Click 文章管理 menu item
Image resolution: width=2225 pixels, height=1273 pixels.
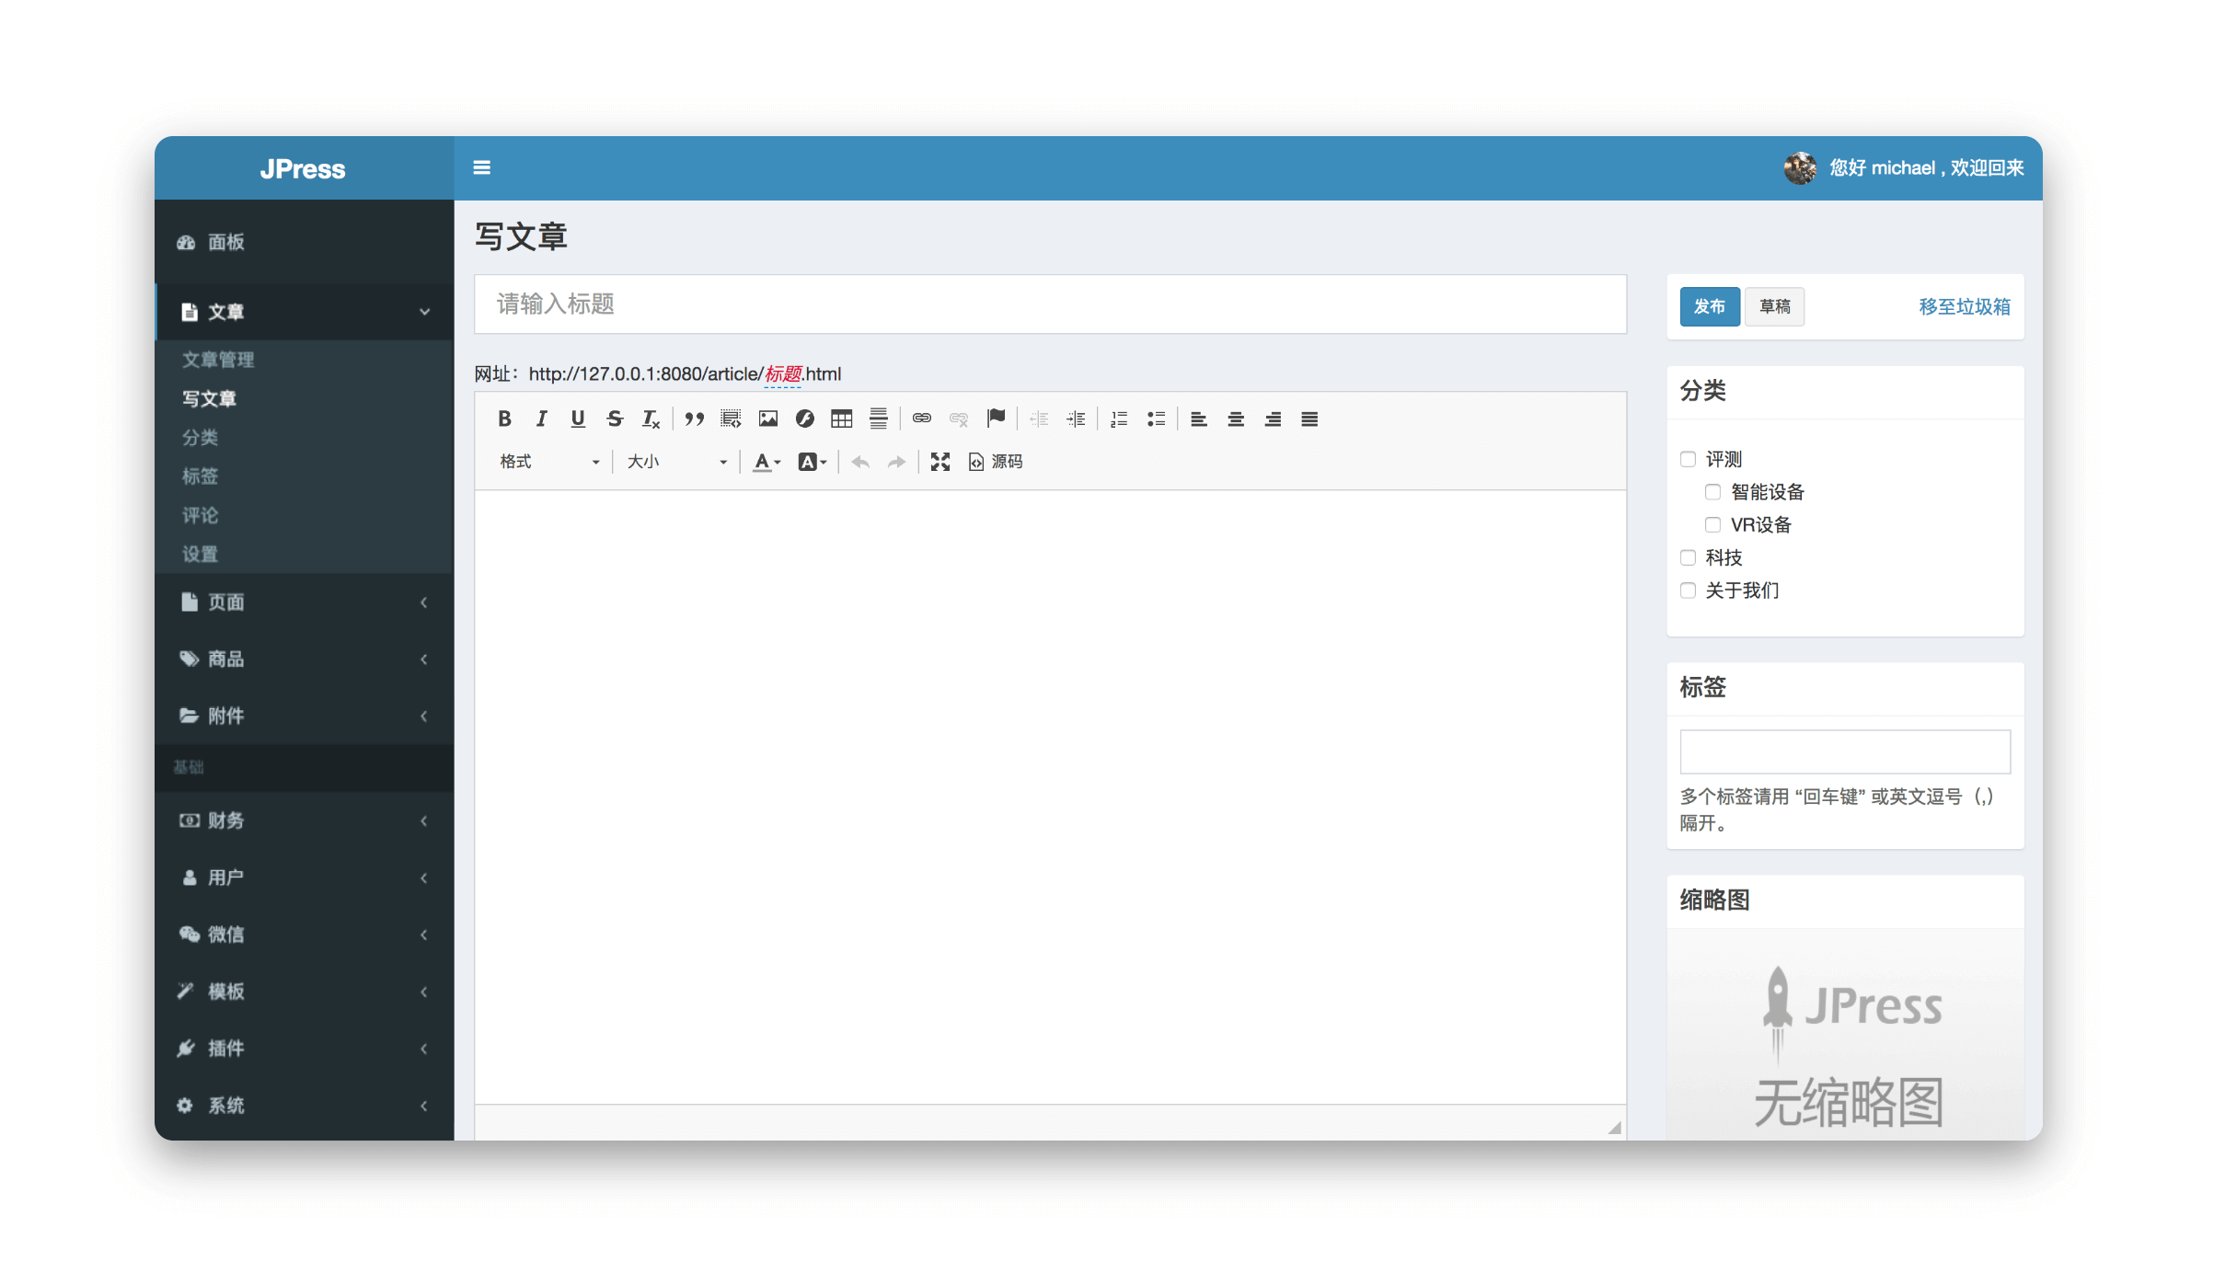[x=218, y=359]
